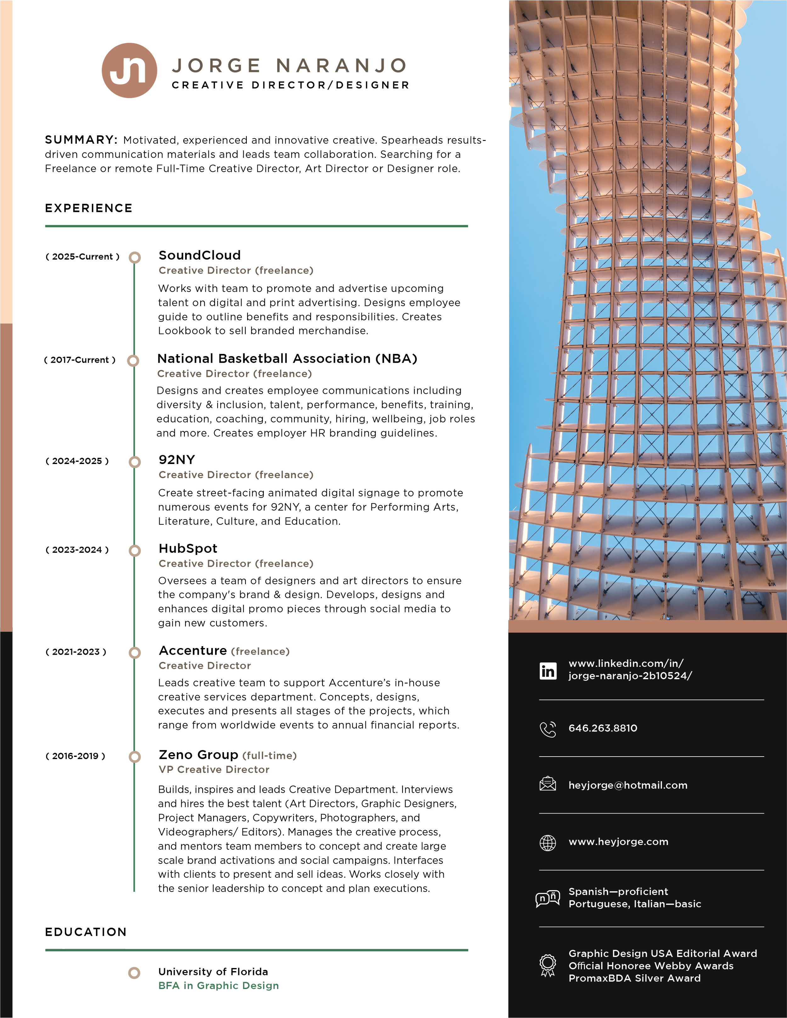Image resolution: width=787 pixels, height=1018 pixels.
Task: Click the round JN logo
Action: [130, 71]
